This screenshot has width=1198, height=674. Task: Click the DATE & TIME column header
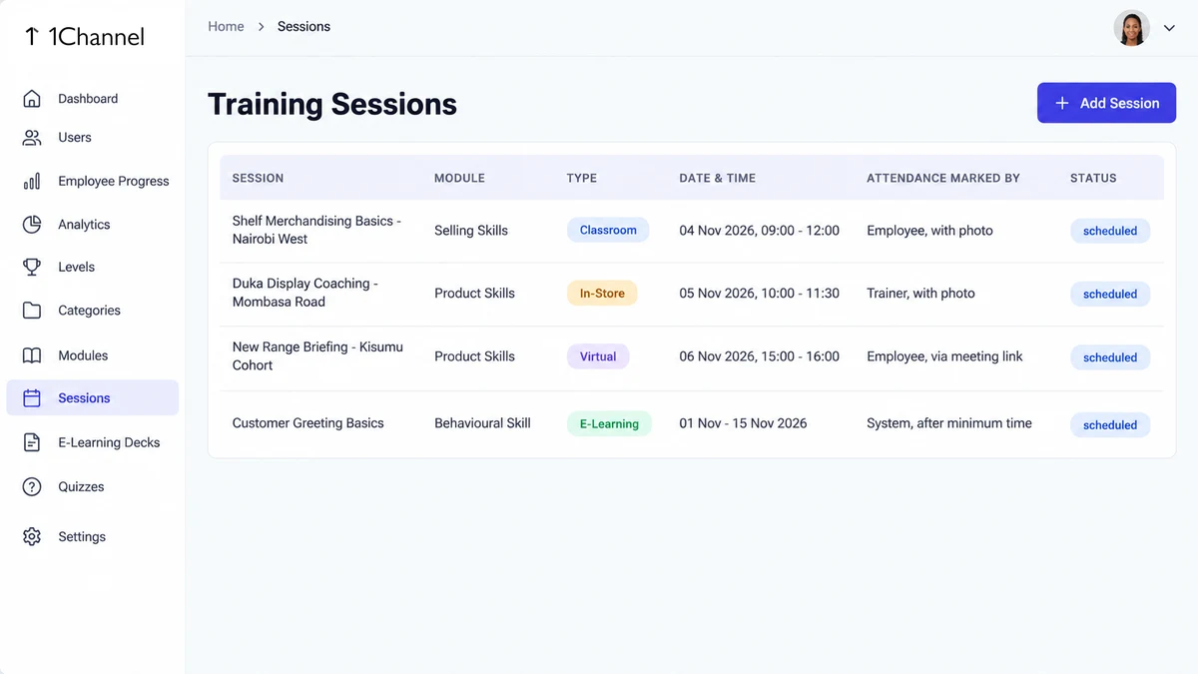(x=718, y=179)
